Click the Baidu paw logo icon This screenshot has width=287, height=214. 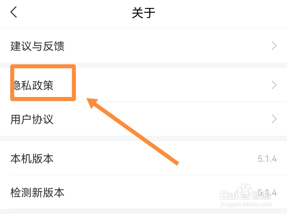pos(245,192)
